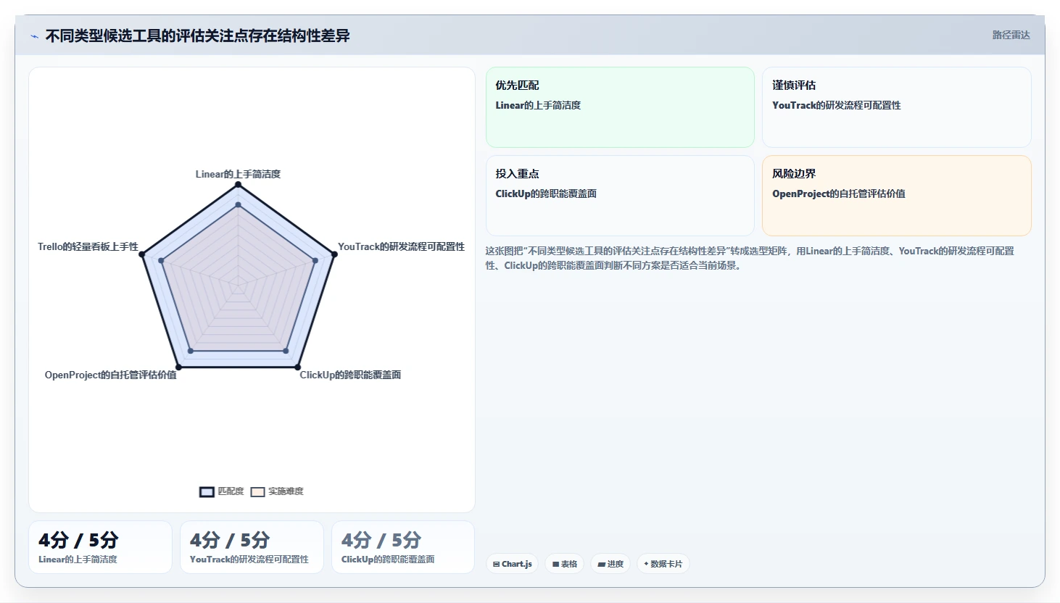This screenshot has height=603, width=1060.
Task: Select the 优先匹配 card
Action: coord(620,107)
